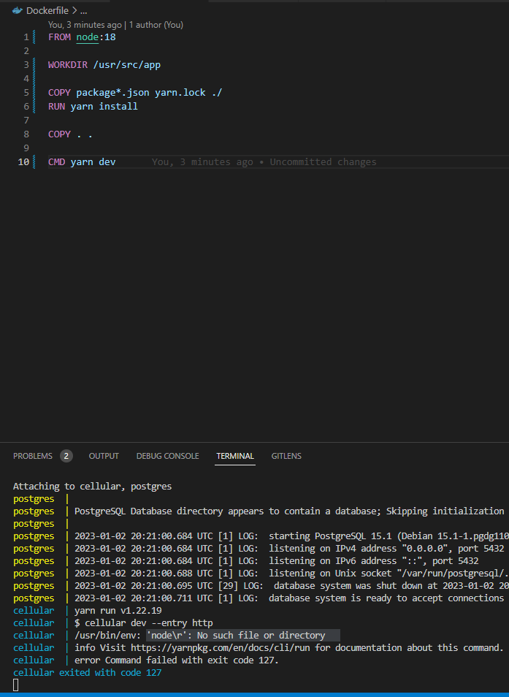Click the Uncommitted changes blame text

324,161
